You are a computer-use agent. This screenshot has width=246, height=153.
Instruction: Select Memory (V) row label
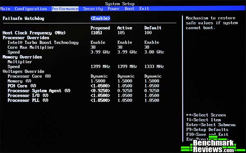coord(19,81)
